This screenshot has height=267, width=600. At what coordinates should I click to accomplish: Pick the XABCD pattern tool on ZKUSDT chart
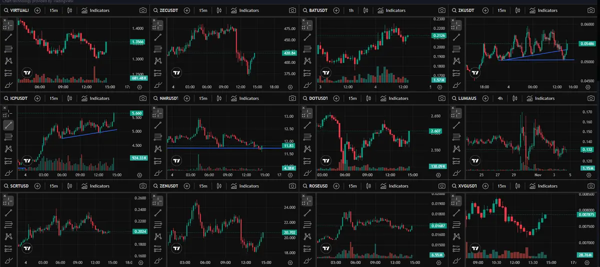(457, 61)
